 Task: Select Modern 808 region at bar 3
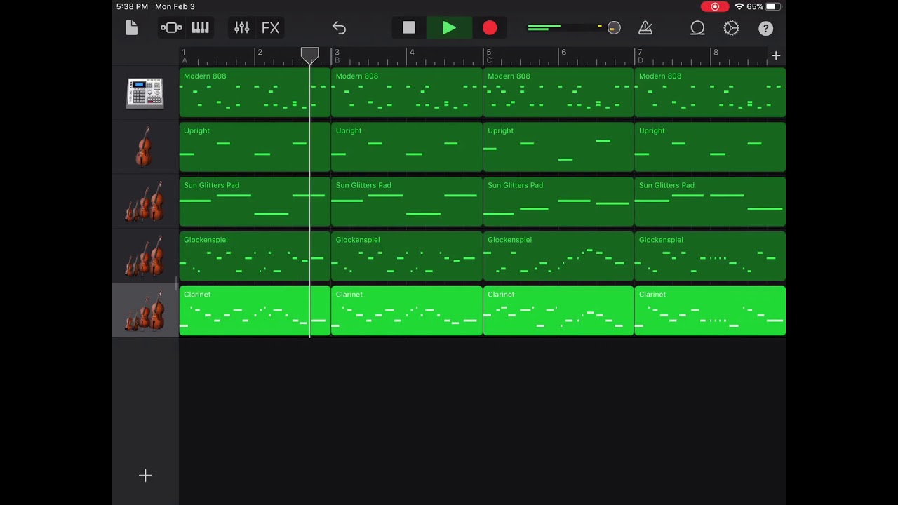(407, 93)
